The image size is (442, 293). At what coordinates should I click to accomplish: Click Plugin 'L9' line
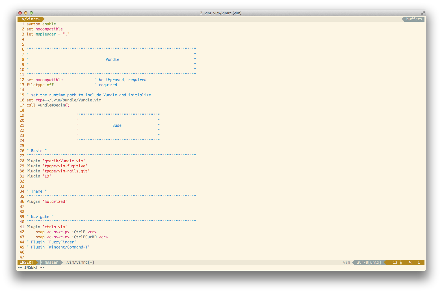click(39, 176)
